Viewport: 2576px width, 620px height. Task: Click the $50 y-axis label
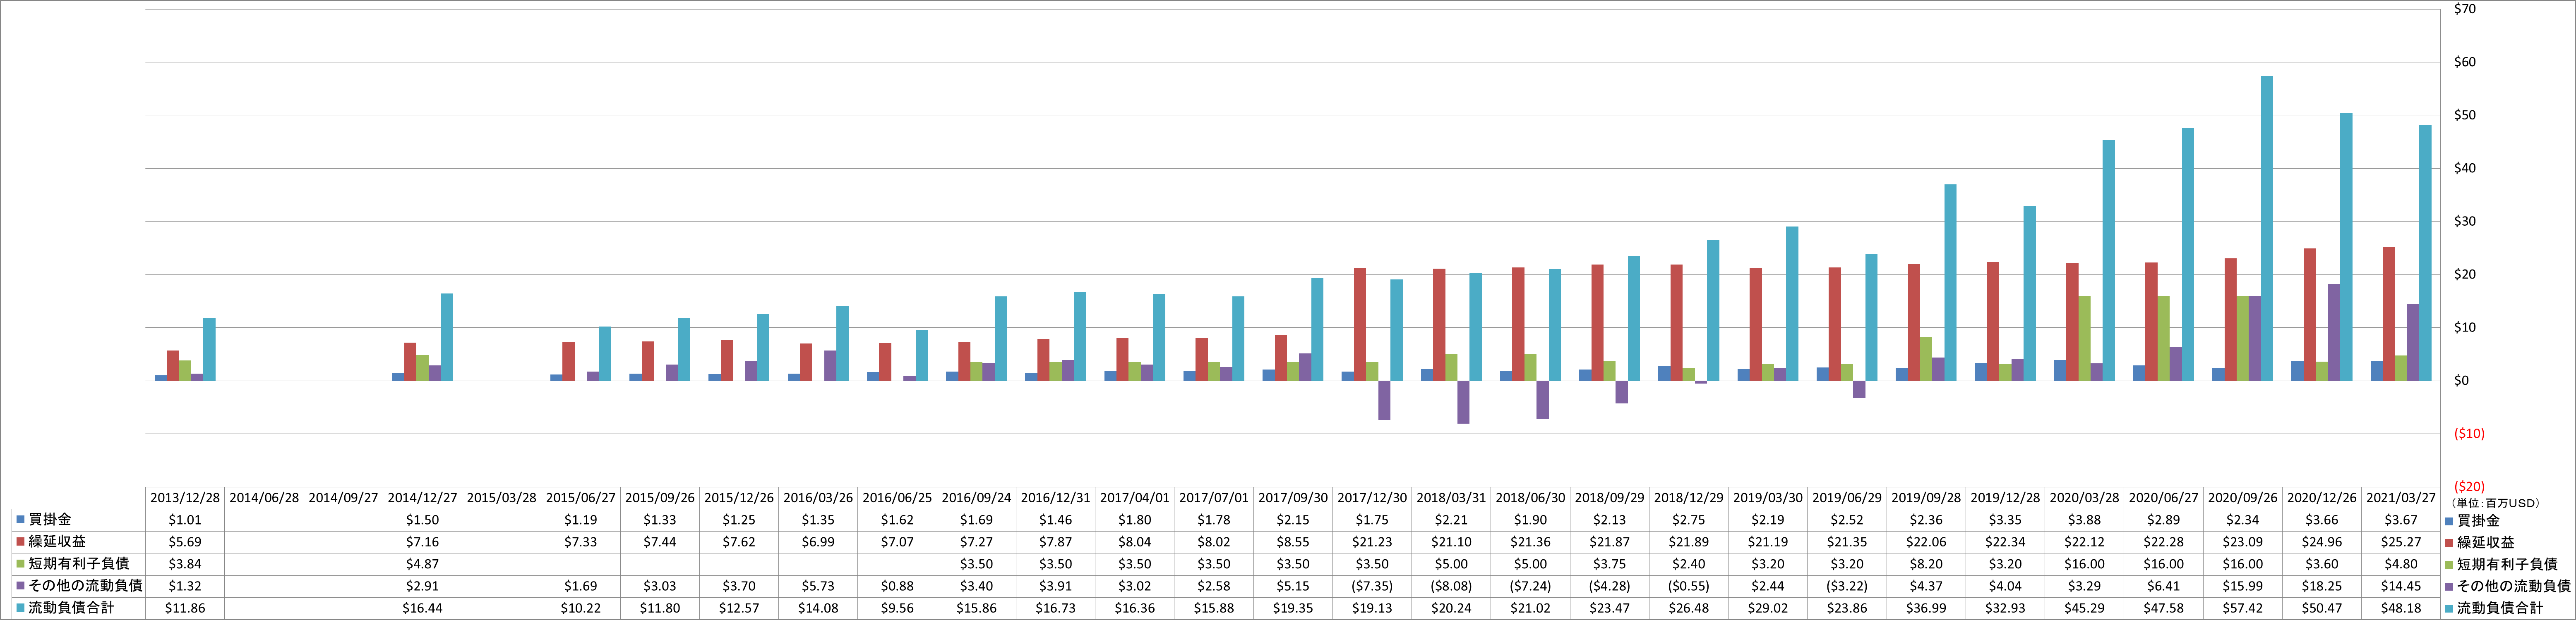pyautogui.click(x=2465, y=115)
